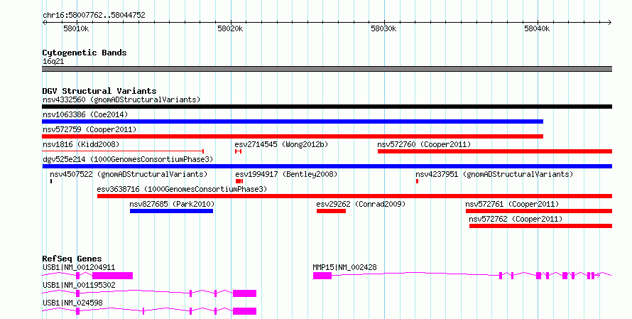The width and height of the screenshot is (632, 319).
Task: Select the nsv1063386 Coe2014 blue bar
Action: tap(293, 121)
